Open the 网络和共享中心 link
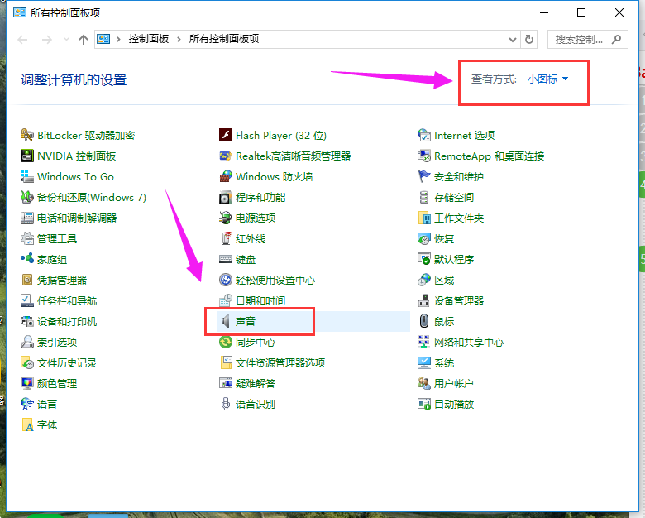The width and height of the screenshot is (645, 518). pos(468,342)
